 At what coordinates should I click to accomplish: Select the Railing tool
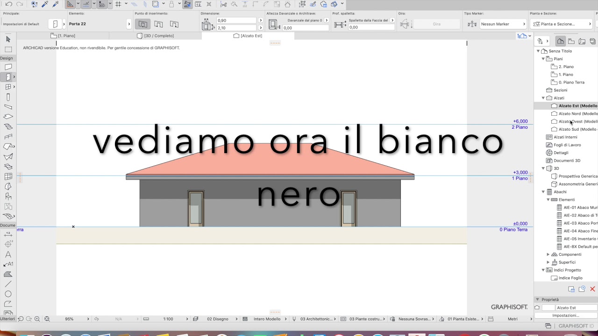click(8, 137)
